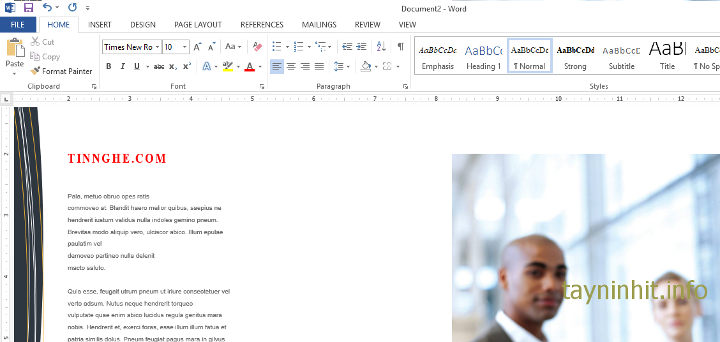Click the Sort A-Z icon

point(381,47)
